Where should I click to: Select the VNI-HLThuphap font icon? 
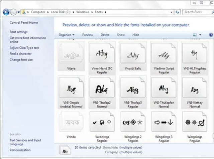[195, 53]
